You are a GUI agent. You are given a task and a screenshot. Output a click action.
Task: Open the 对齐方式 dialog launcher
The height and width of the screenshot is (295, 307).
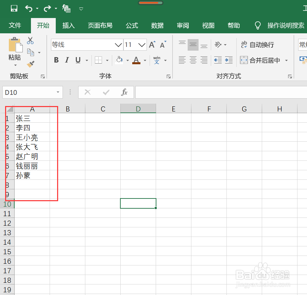tap(290, 76)
